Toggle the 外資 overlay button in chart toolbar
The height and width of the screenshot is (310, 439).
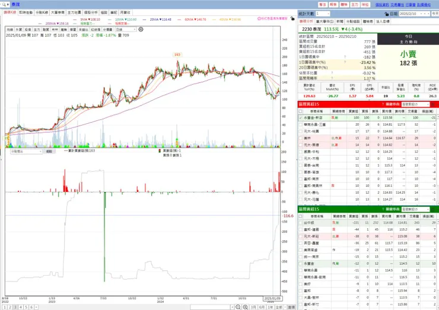point(19,30)
